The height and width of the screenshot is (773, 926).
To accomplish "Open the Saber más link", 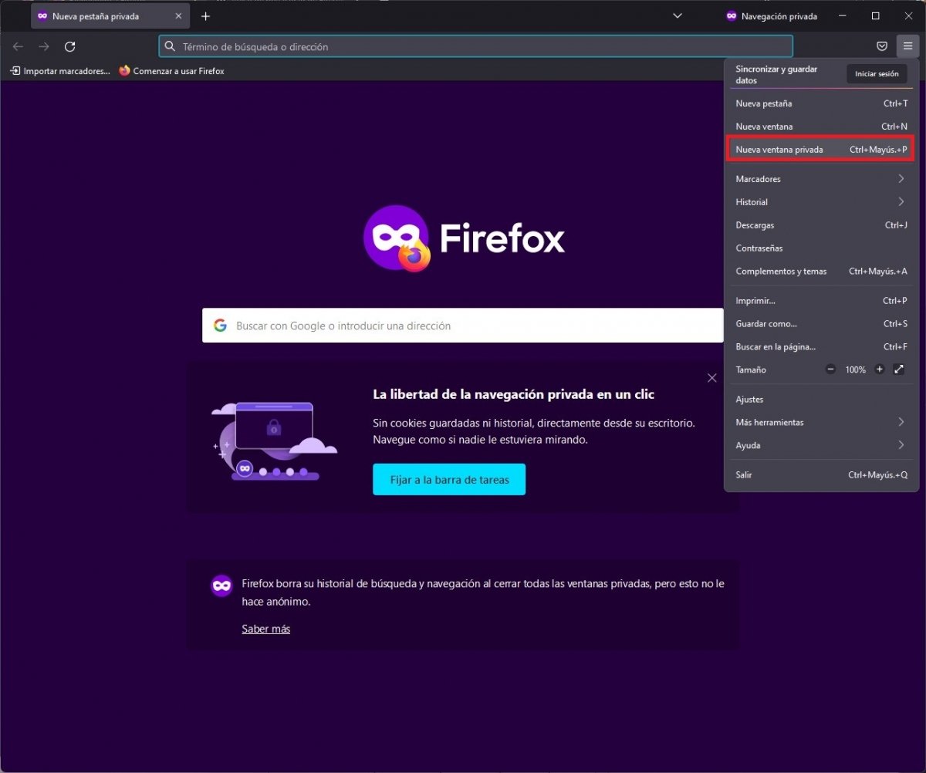I will (x=266, y=629).
